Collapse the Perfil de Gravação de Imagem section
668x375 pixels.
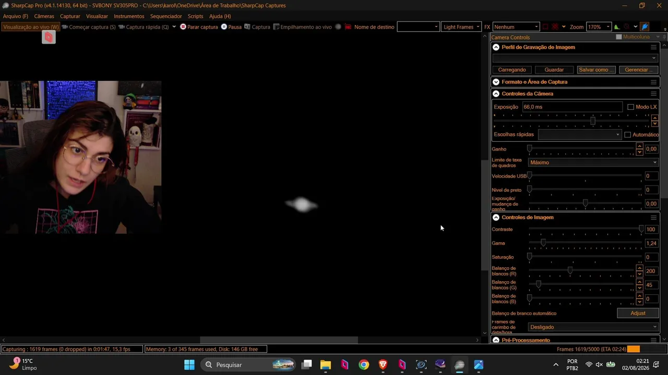coord(496,47)
